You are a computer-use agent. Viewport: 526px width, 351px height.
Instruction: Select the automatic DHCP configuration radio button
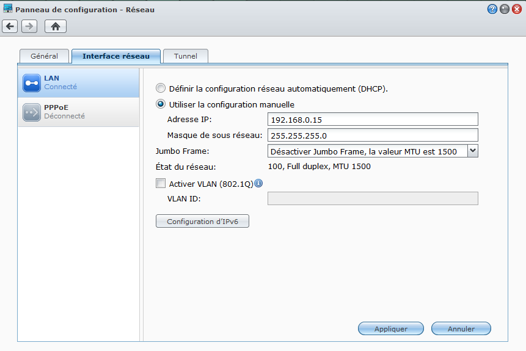[161, 89]
